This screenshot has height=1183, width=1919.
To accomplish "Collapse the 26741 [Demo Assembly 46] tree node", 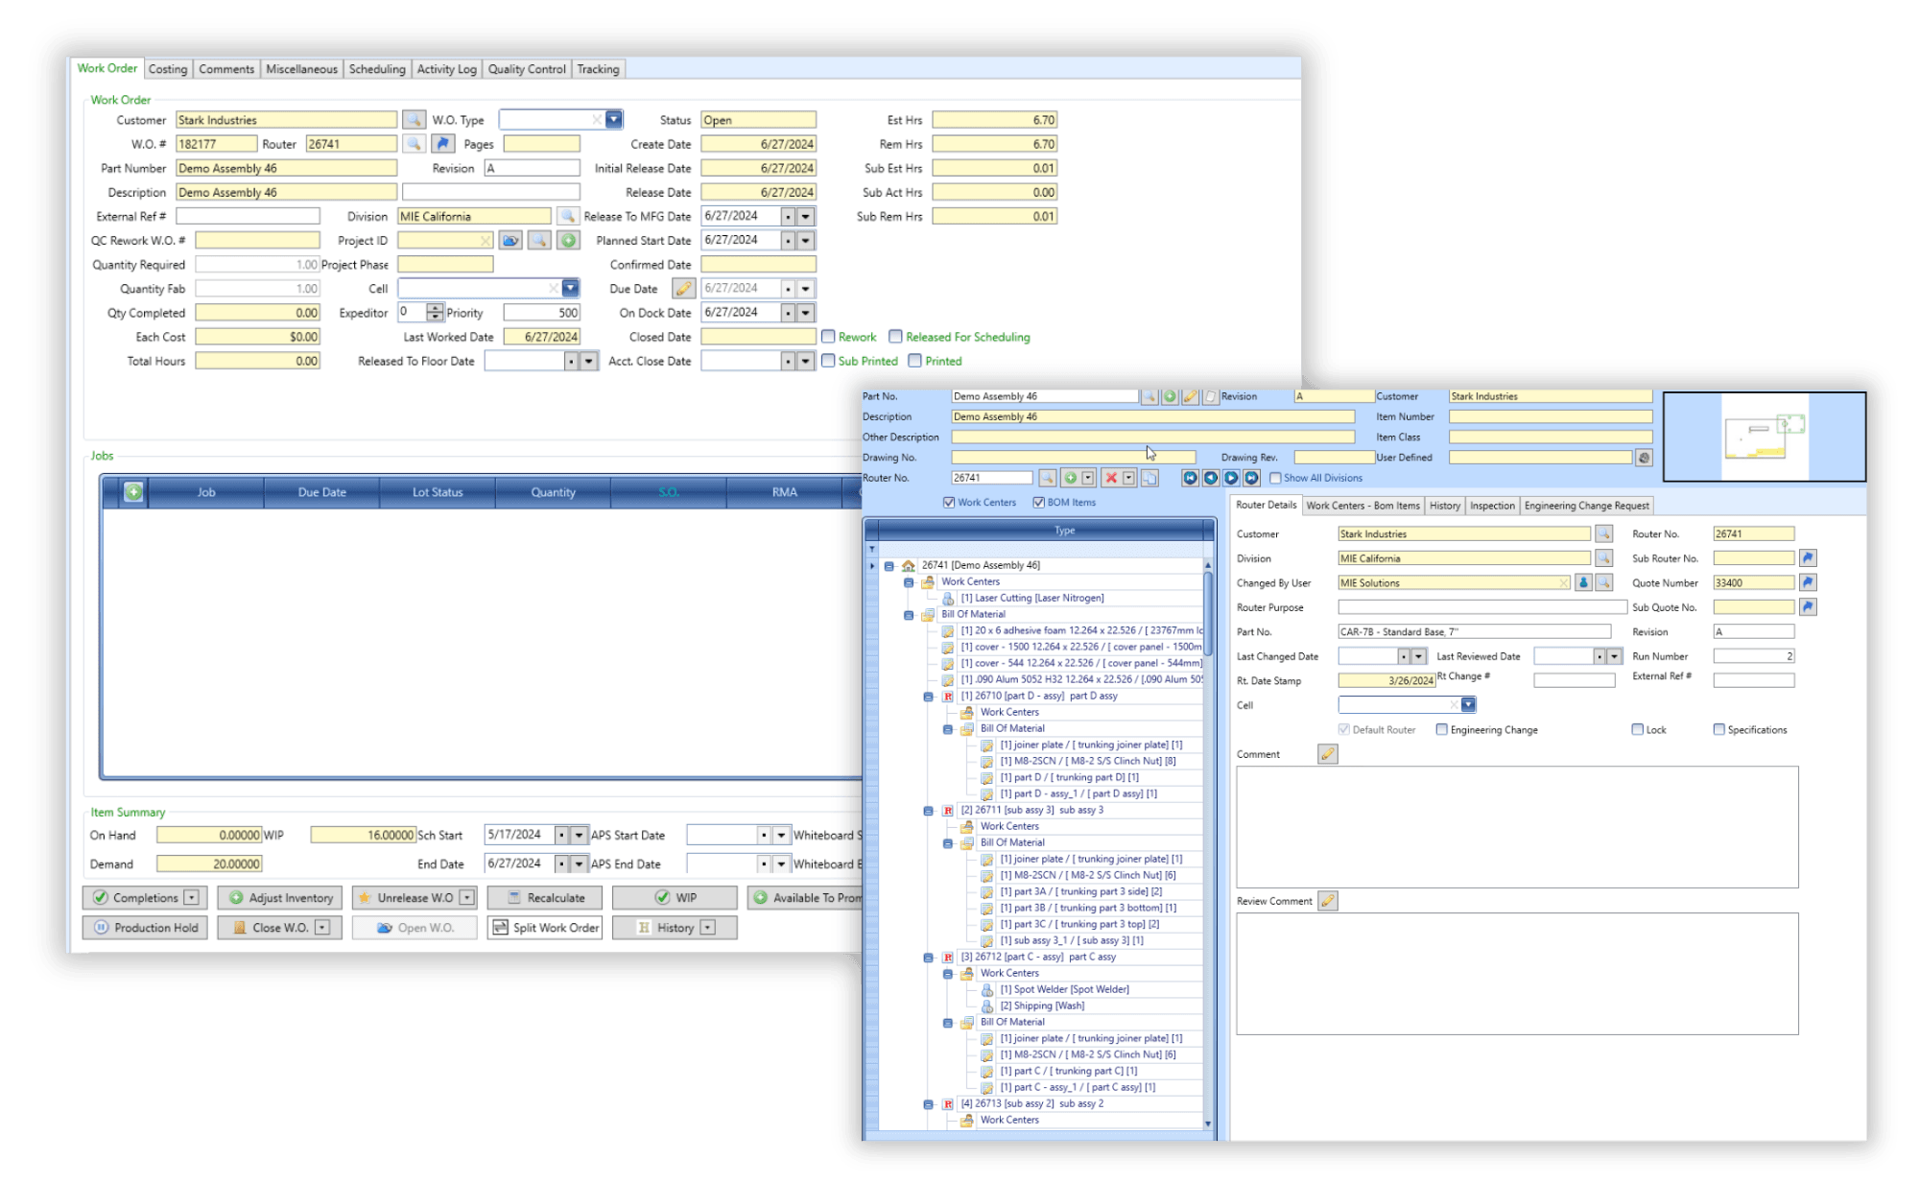I will click(x=889, y=566).
